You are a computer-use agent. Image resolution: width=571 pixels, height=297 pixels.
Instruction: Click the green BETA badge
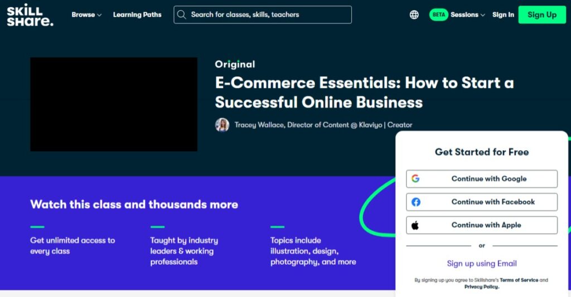(x=438, y=14)
